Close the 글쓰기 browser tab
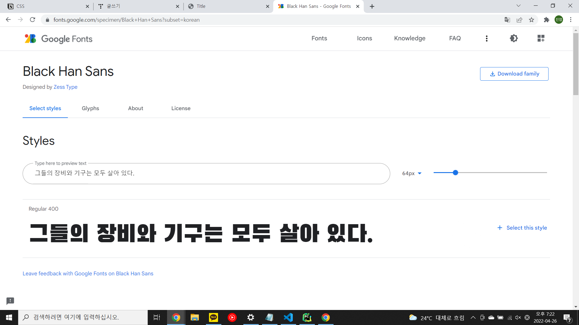Image resolution: width=579 pixels, height=325 pixels. (x=177, y=6)
